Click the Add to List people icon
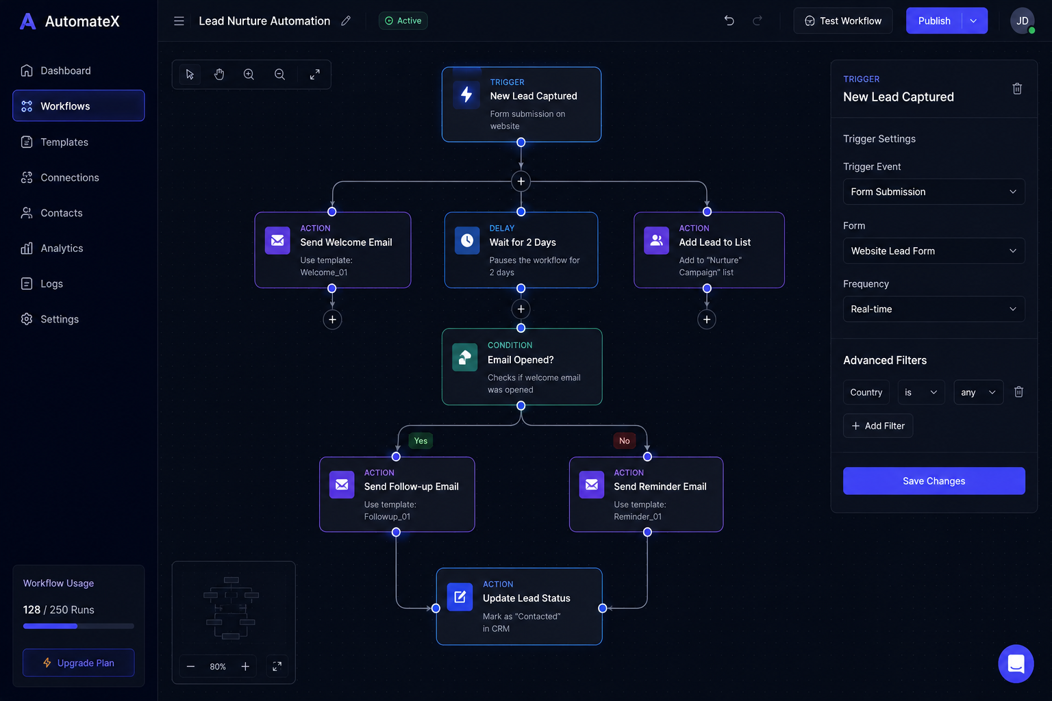 coord(656,240)
